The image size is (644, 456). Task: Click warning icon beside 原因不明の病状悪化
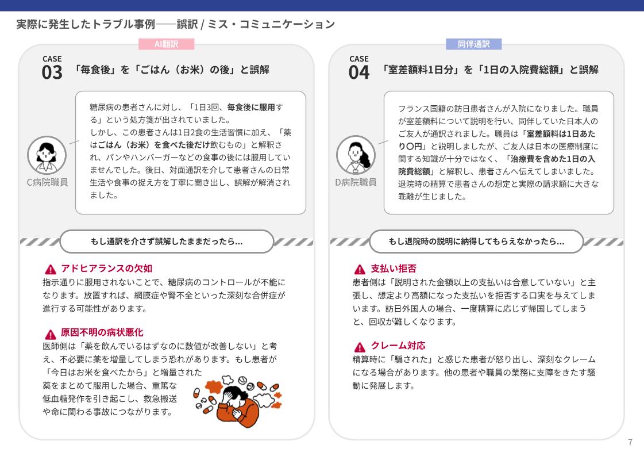[x=51, y=334]
